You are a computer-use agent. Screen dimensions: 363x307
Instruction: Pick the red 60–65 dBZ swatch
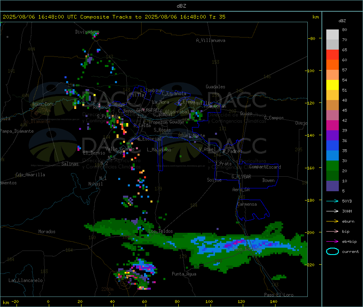332,55
